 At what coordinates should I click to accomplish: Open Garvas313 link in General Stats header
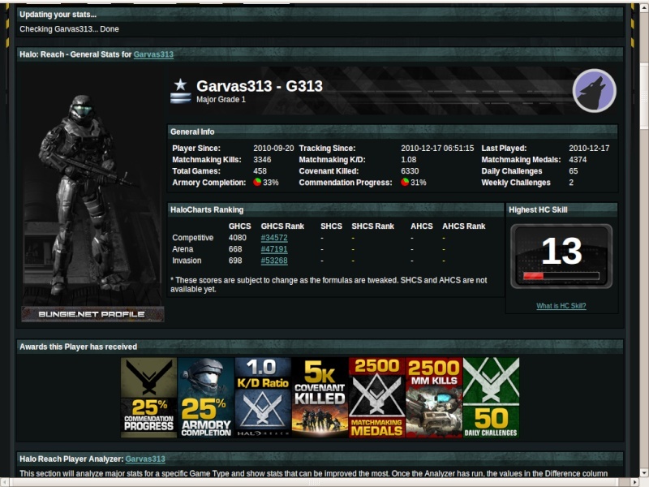153,54
